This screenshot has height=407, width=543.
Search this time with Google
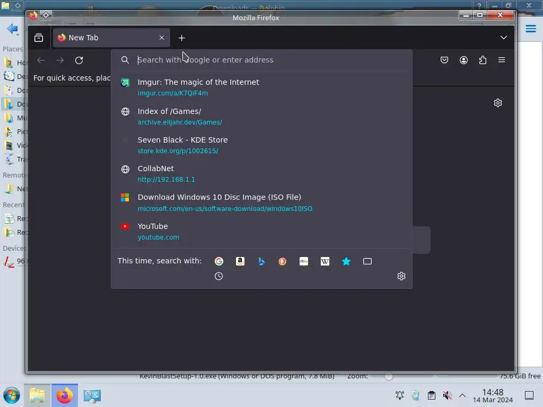(219, 261)
